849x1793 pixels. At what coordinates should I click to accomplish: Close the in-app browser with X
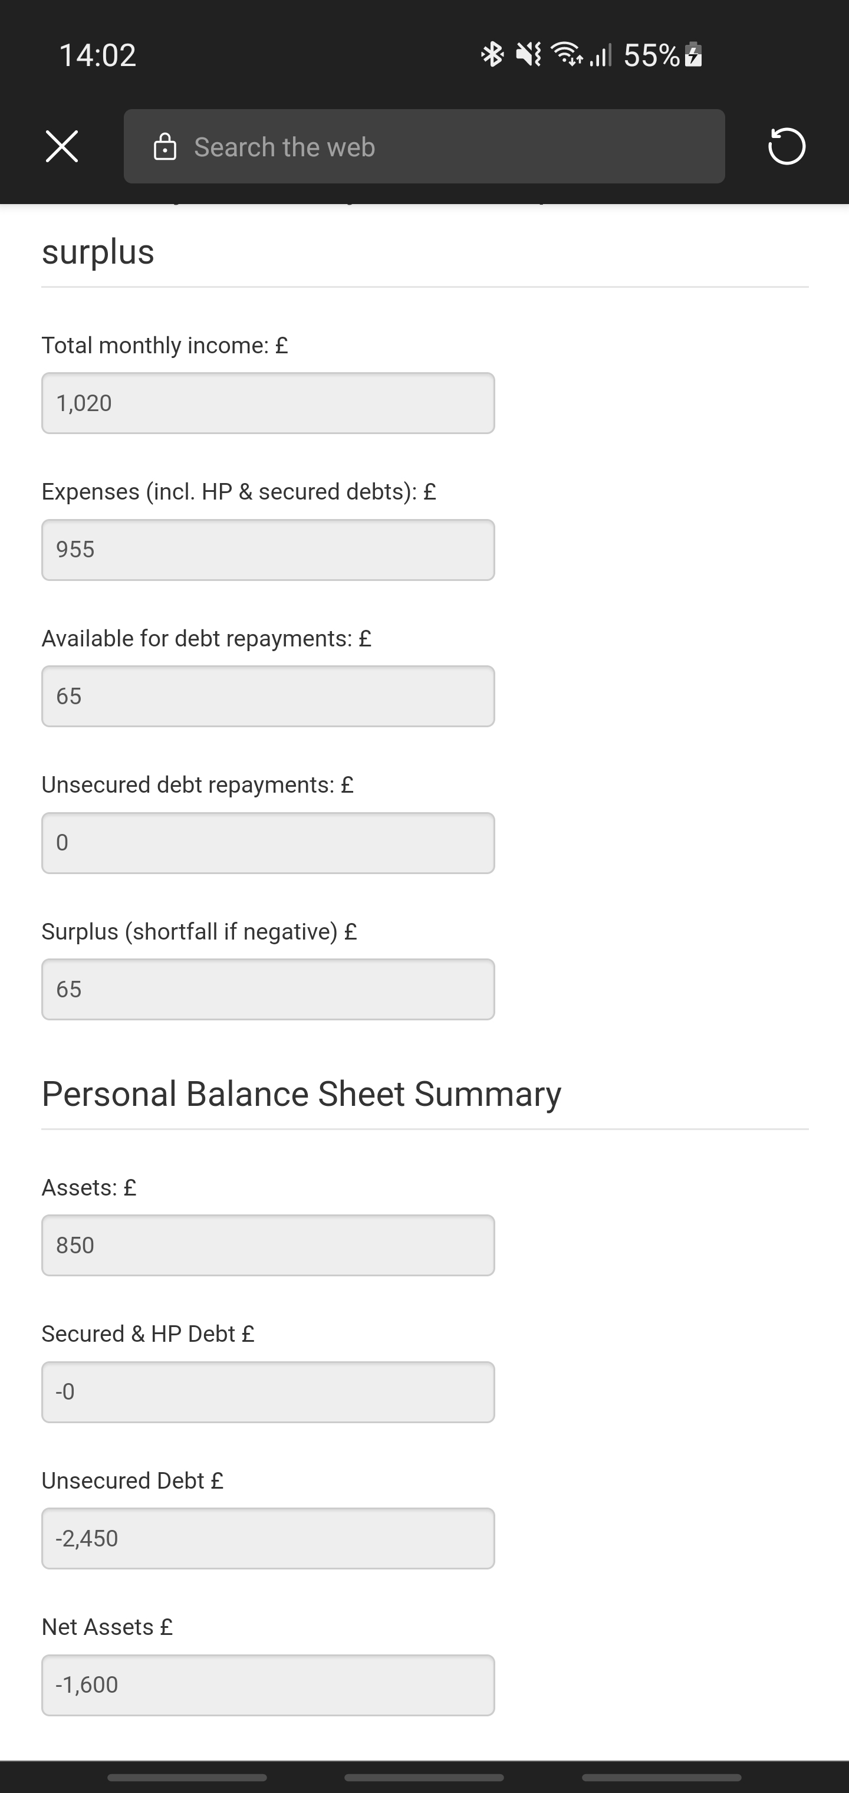tap(62, 146)
